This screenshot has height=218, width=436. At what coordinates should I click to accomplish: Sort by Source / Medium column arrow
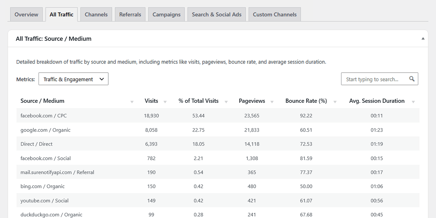132,102
